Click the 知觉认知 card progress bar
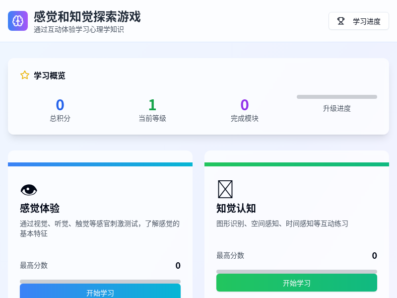The width and height of the screenshot is (397, 298). pos(296,272)
